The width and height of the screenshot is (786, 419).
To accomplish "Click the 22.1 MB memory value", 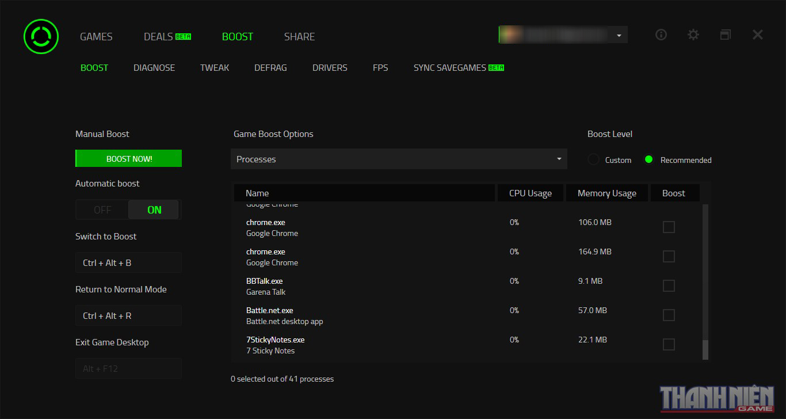I will point(593,340).
